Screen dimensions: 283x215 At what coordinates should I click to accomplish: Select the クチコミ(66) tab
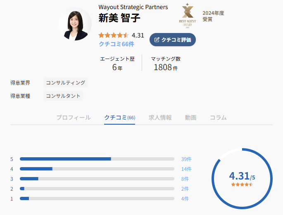pos(120,118)
